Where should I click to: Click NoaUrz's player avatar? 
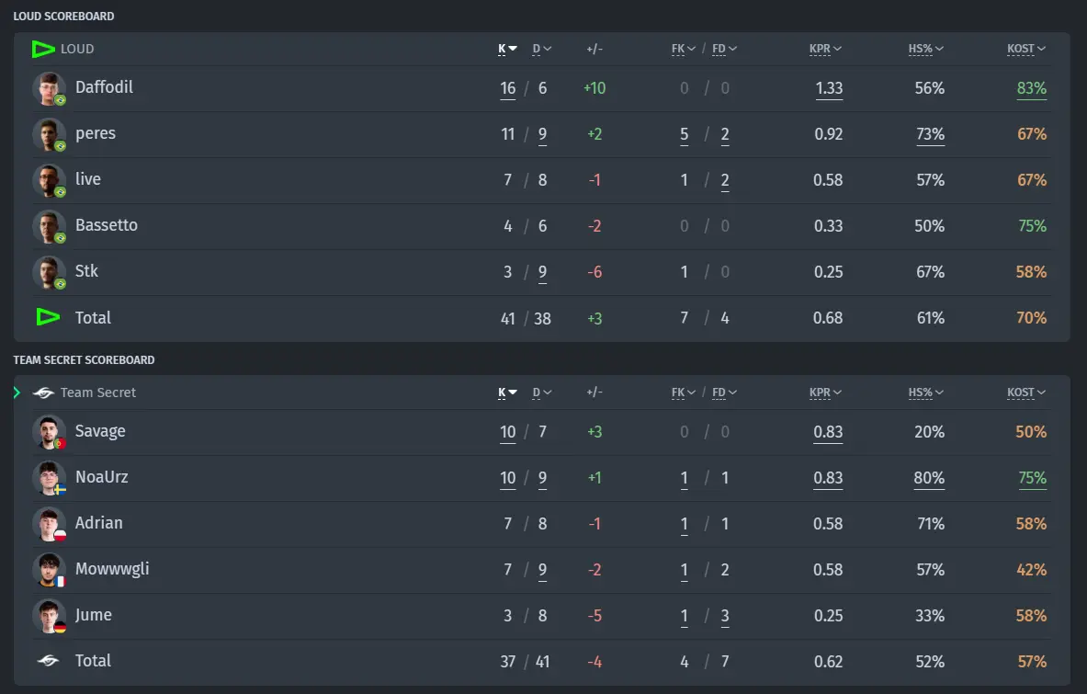tap(50, 478)
